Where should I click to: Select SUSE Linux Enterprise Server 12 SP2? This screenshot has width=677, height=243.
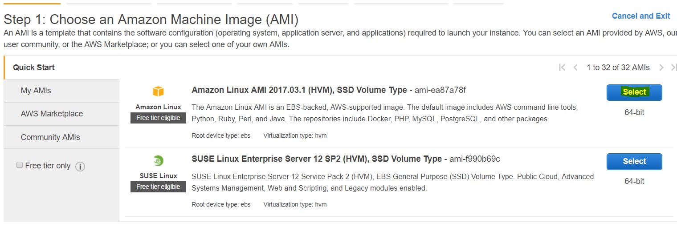tap(634, 161)
